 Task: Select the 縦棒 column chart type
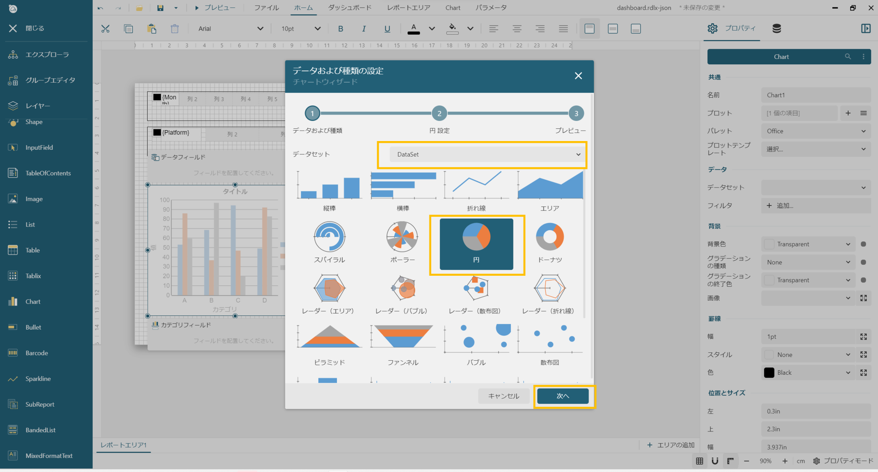(329, 191)
